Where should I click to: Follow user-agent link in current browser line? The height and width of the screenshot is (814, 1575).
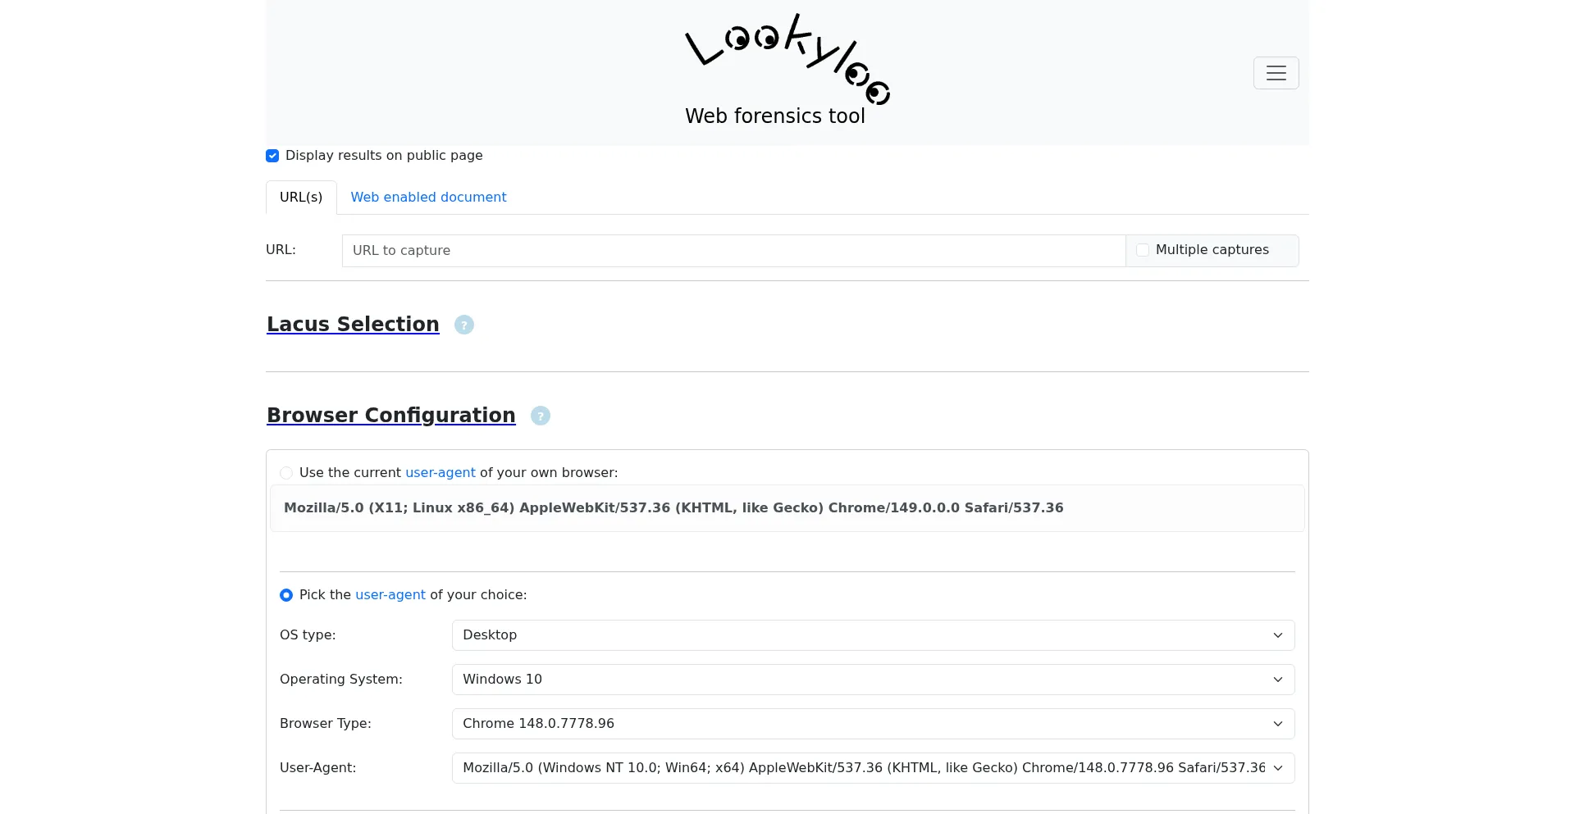coord(441,473)
